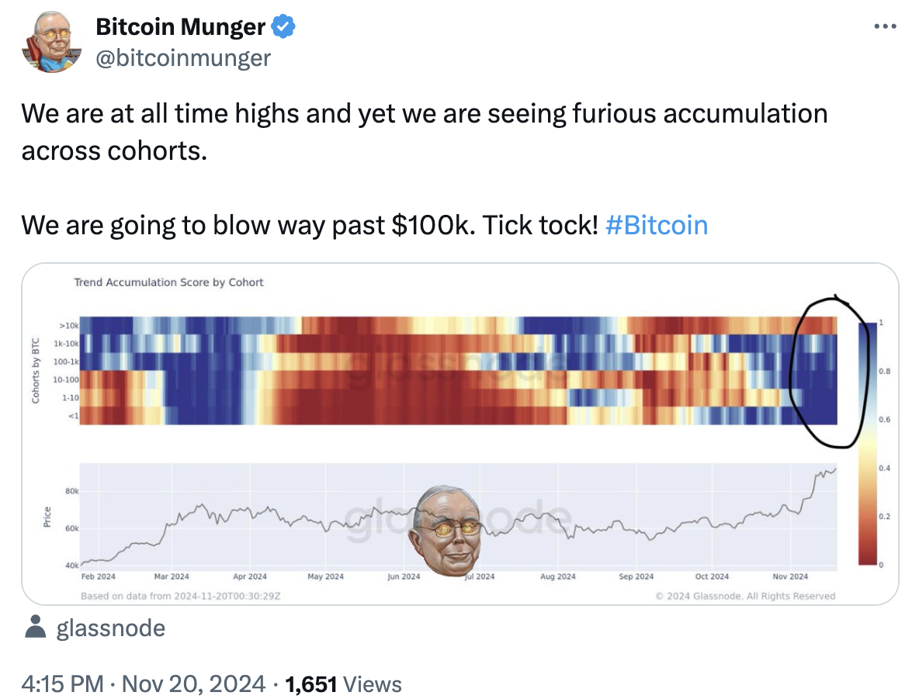Click the @bitcoinmunger handle
This screenshot has width=919, height=699.
(183, 57)
